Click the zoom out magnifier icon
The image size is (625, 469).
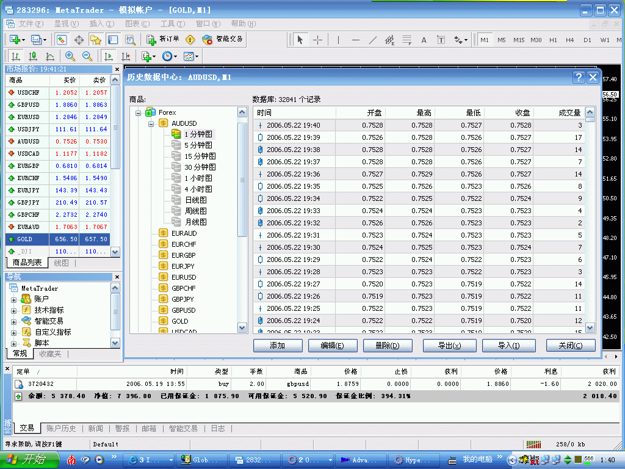click(87, 56)
